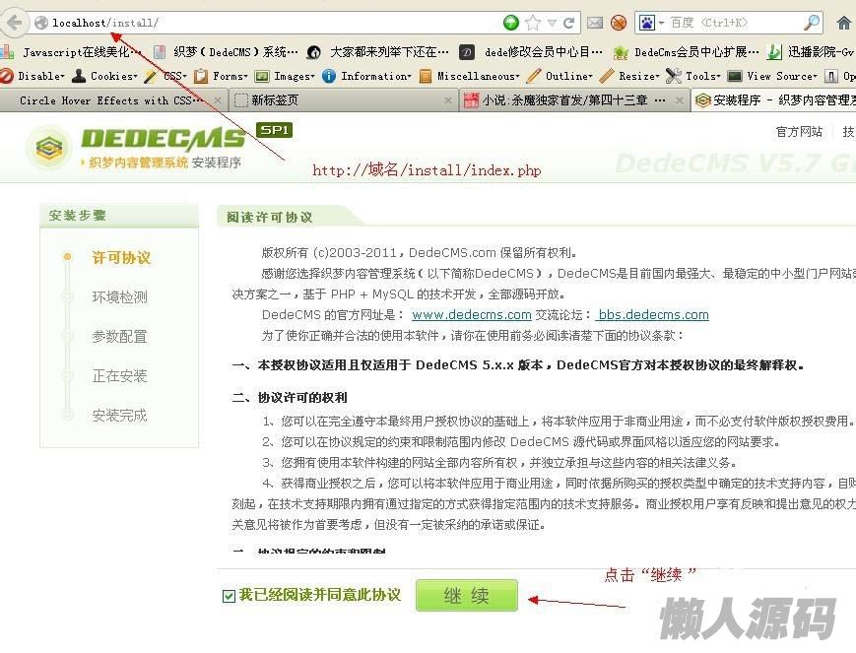Open the Forms developer toolbar menu
The image size is (856, 653).
pyautogui.click(x=222, y=76)
